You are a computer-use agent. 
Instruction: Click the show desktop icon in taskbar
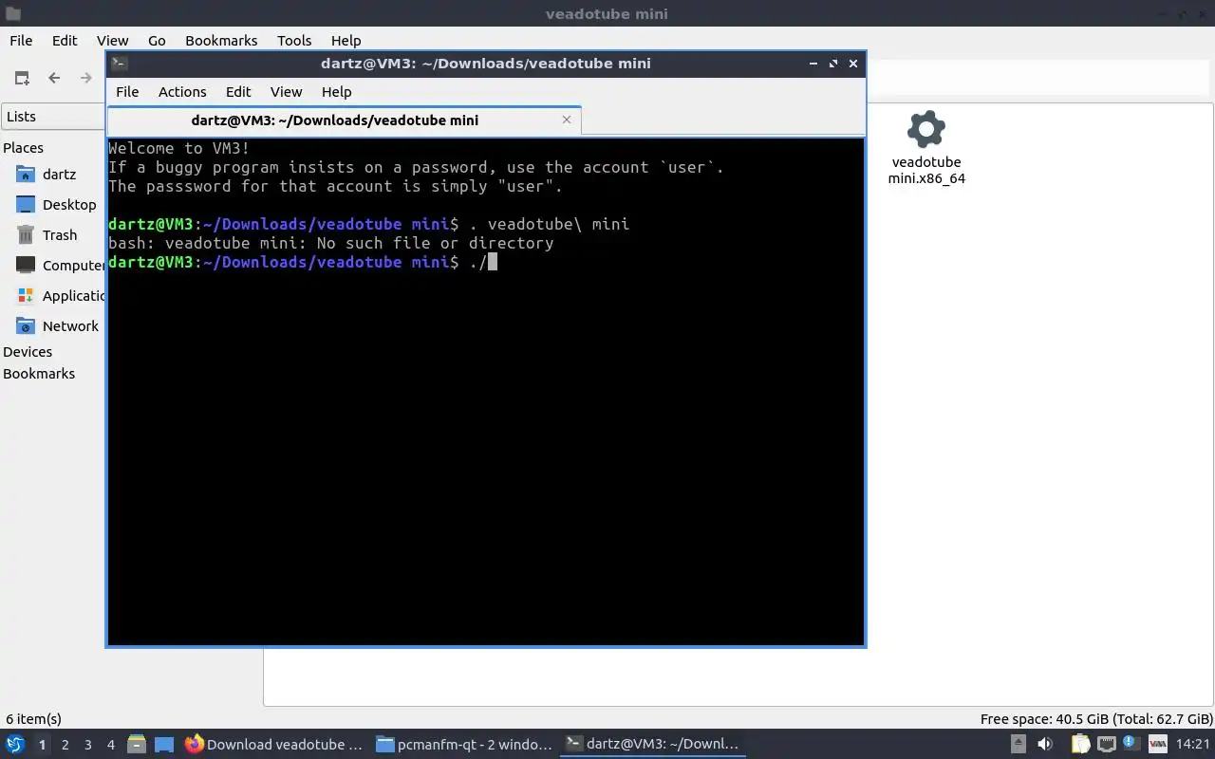(164, 745)
